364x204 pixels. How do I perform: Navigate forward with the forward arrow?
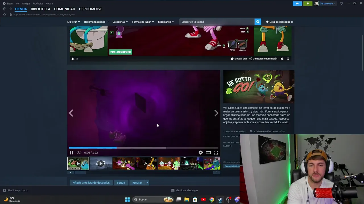[10, 9]
